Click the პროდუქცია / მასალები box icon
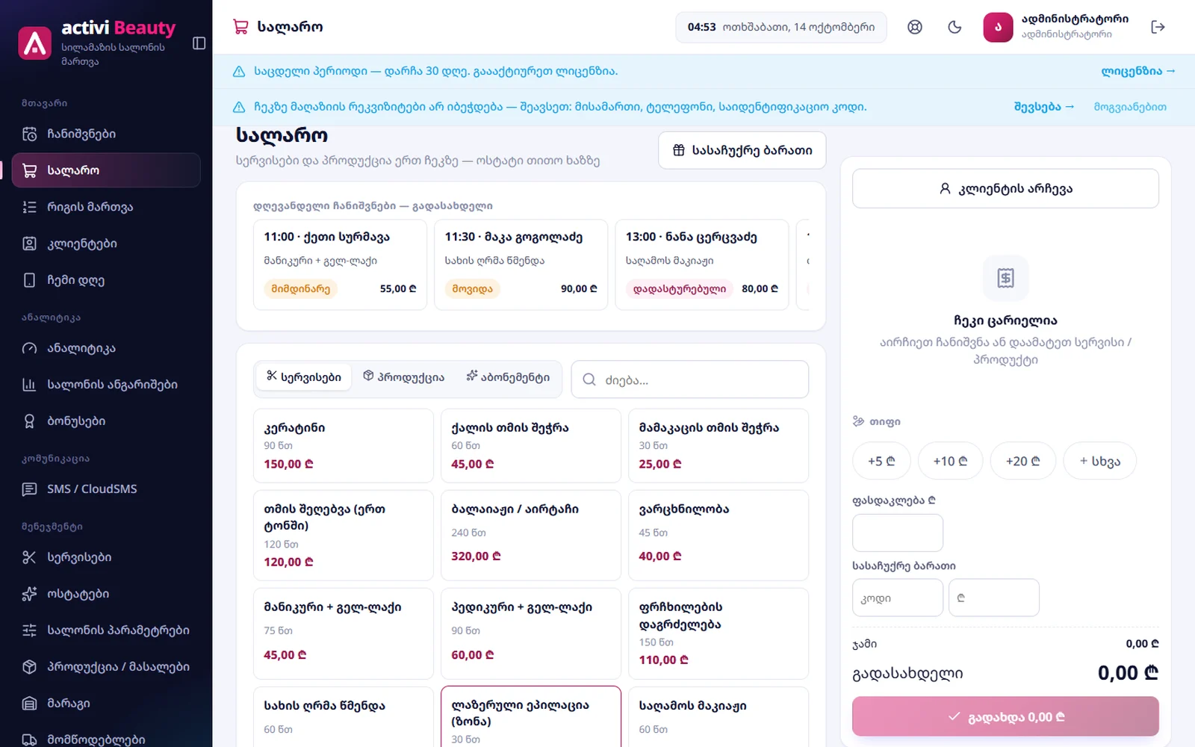The width and height of the screenshot is (1195, 747). pos(29,667)
